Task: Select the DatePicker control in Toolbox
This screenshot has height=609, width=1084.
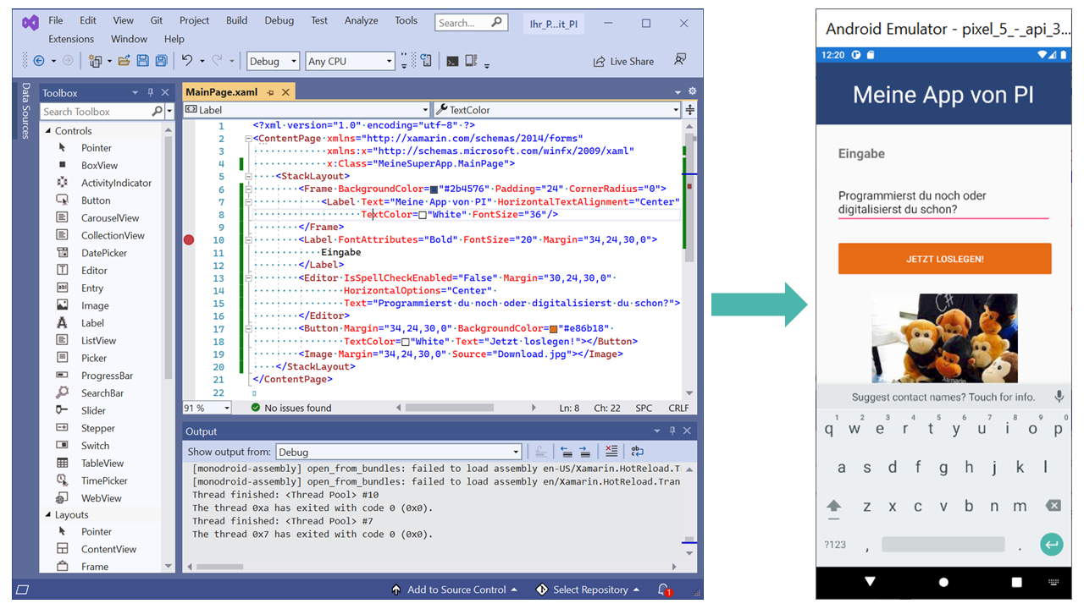Action: (104, 253)
